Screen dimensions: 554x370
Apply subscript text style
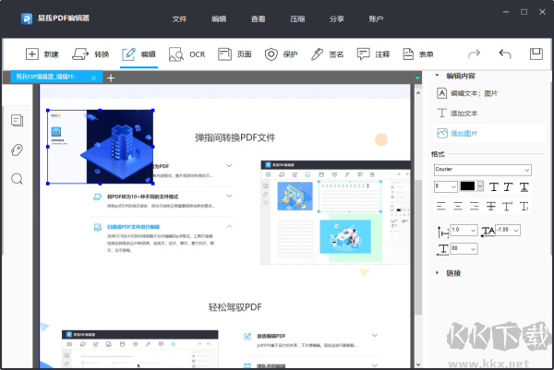524,206
